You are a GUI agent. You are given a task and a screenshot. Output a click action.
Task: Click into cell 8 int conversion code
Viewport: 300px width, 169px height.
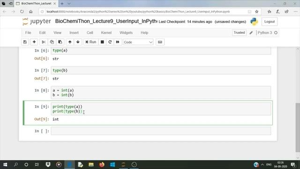point(161,92)
